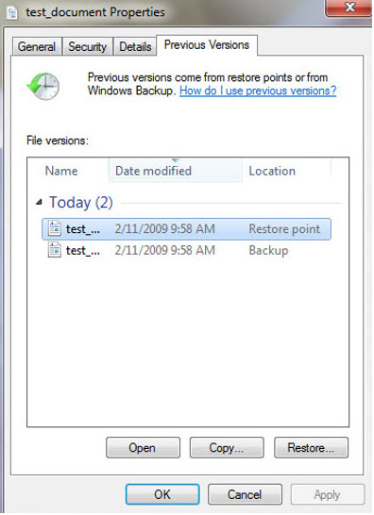Switch to the Details tab

(x=135, y=46)
